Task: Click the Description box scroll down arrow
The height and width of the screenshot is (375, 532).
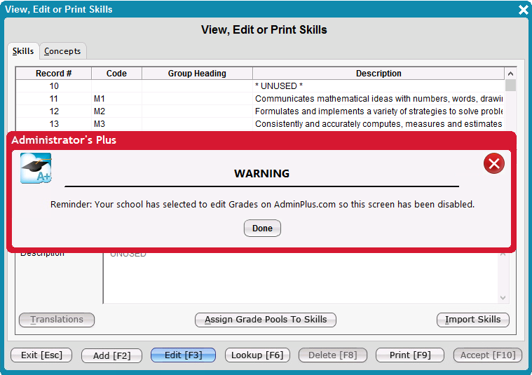Action: pos(503,298)
